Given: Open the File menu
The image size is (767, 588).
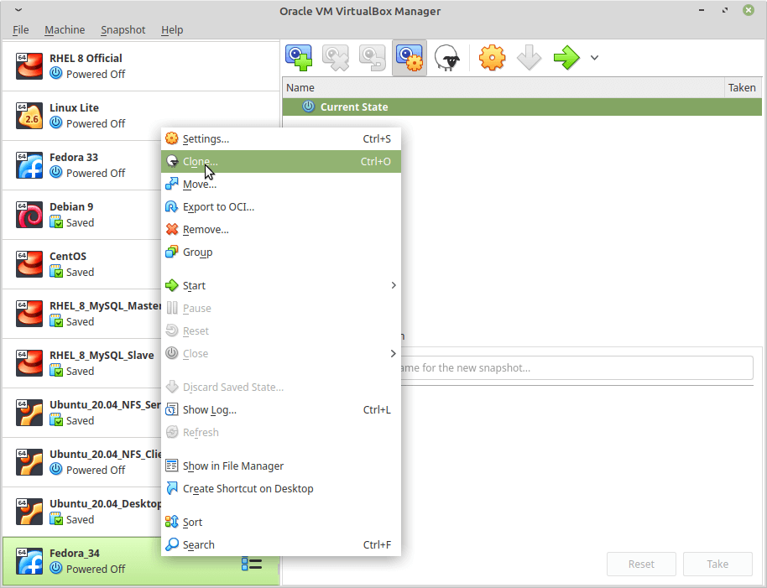Looking at the screenshot, I should [x=20, y=30].
